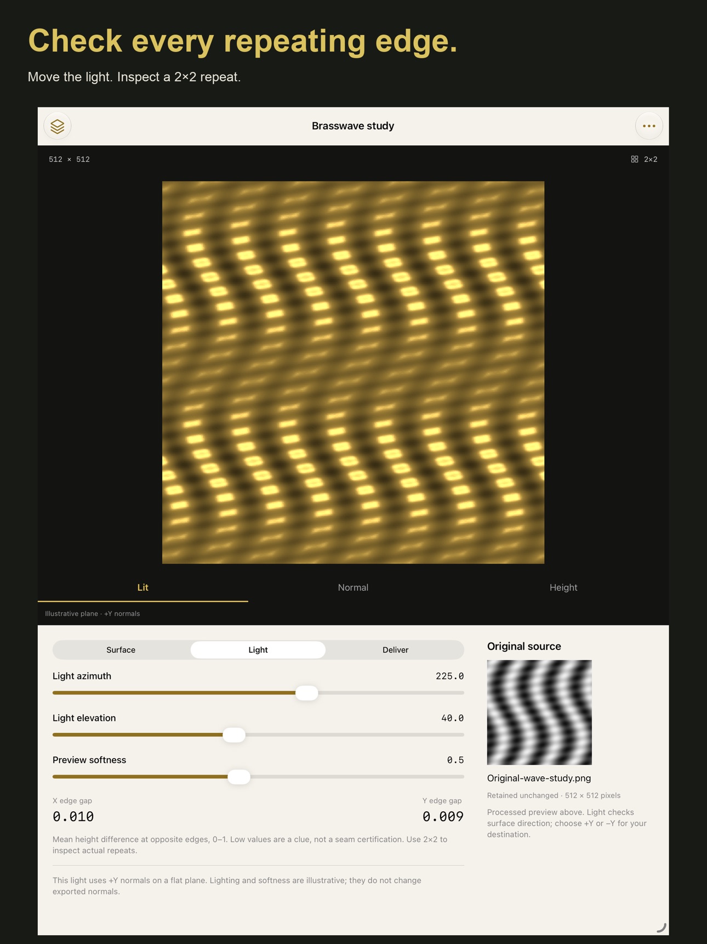Click the X edge gap value 0.010
Image resolution: width=707 pixels, height=944 pixels.
73,817
